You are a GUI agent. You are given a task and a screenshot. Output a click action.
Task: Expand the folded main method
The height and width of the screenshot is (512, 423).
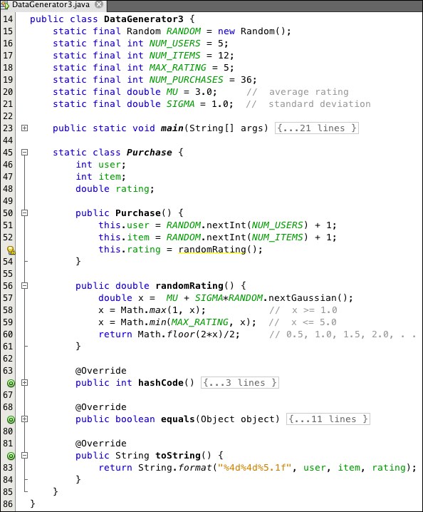click(24, 128)
